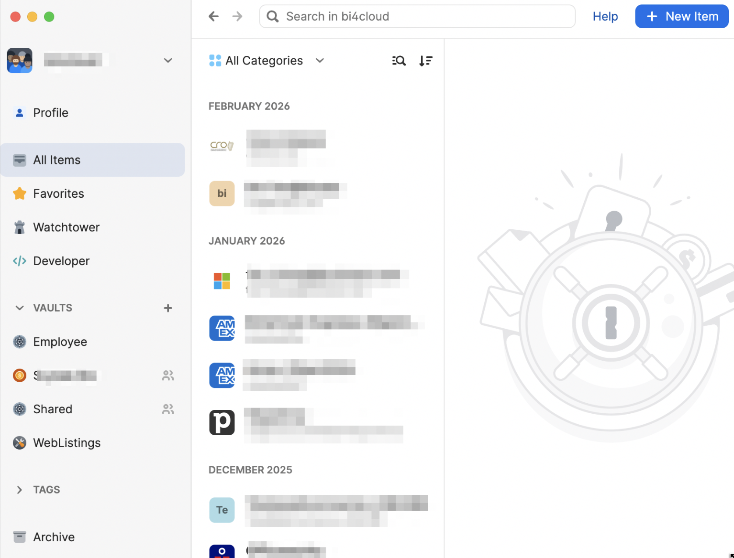Image resolution: width=734 pixels, height=558 pixels.
Task: Open Developer section
Action: point(93,261)
